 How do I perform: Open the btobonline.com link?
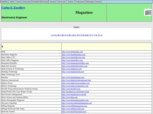(x=72, y=52)
